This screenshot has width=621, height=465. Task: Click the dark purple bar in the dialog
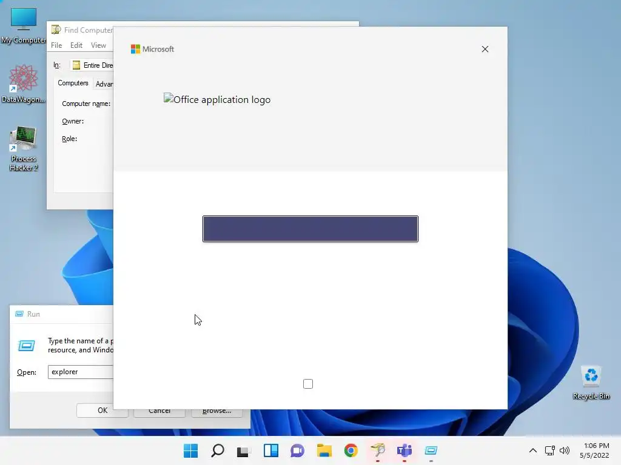(310, 228)
